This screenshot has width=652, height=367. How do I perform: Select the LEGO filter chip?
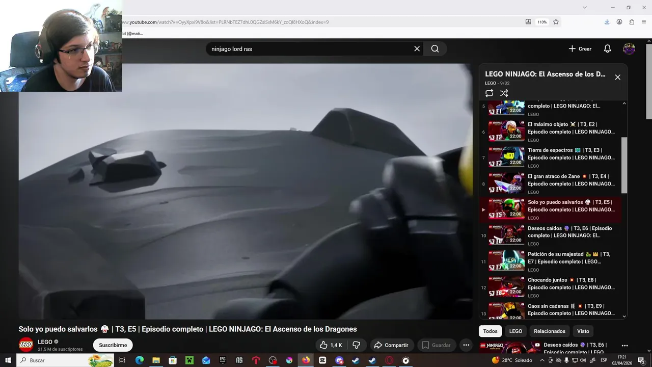515,331
